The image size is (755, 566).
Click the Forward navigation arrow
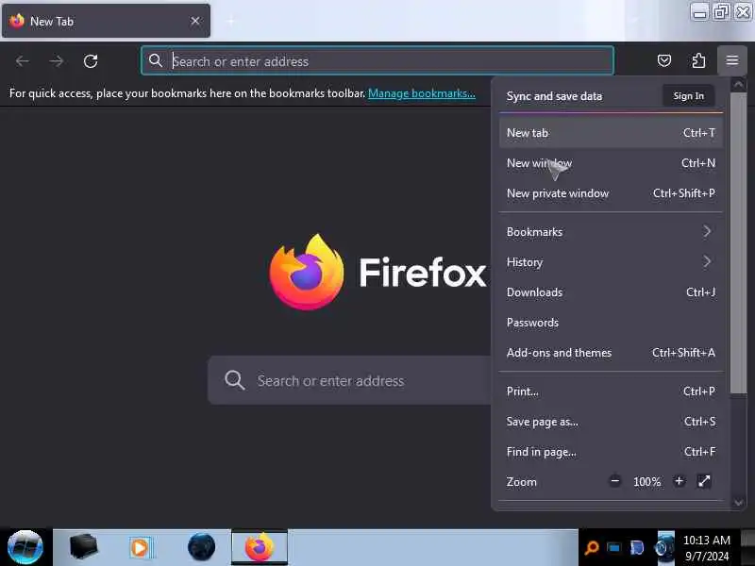point(57,61)
